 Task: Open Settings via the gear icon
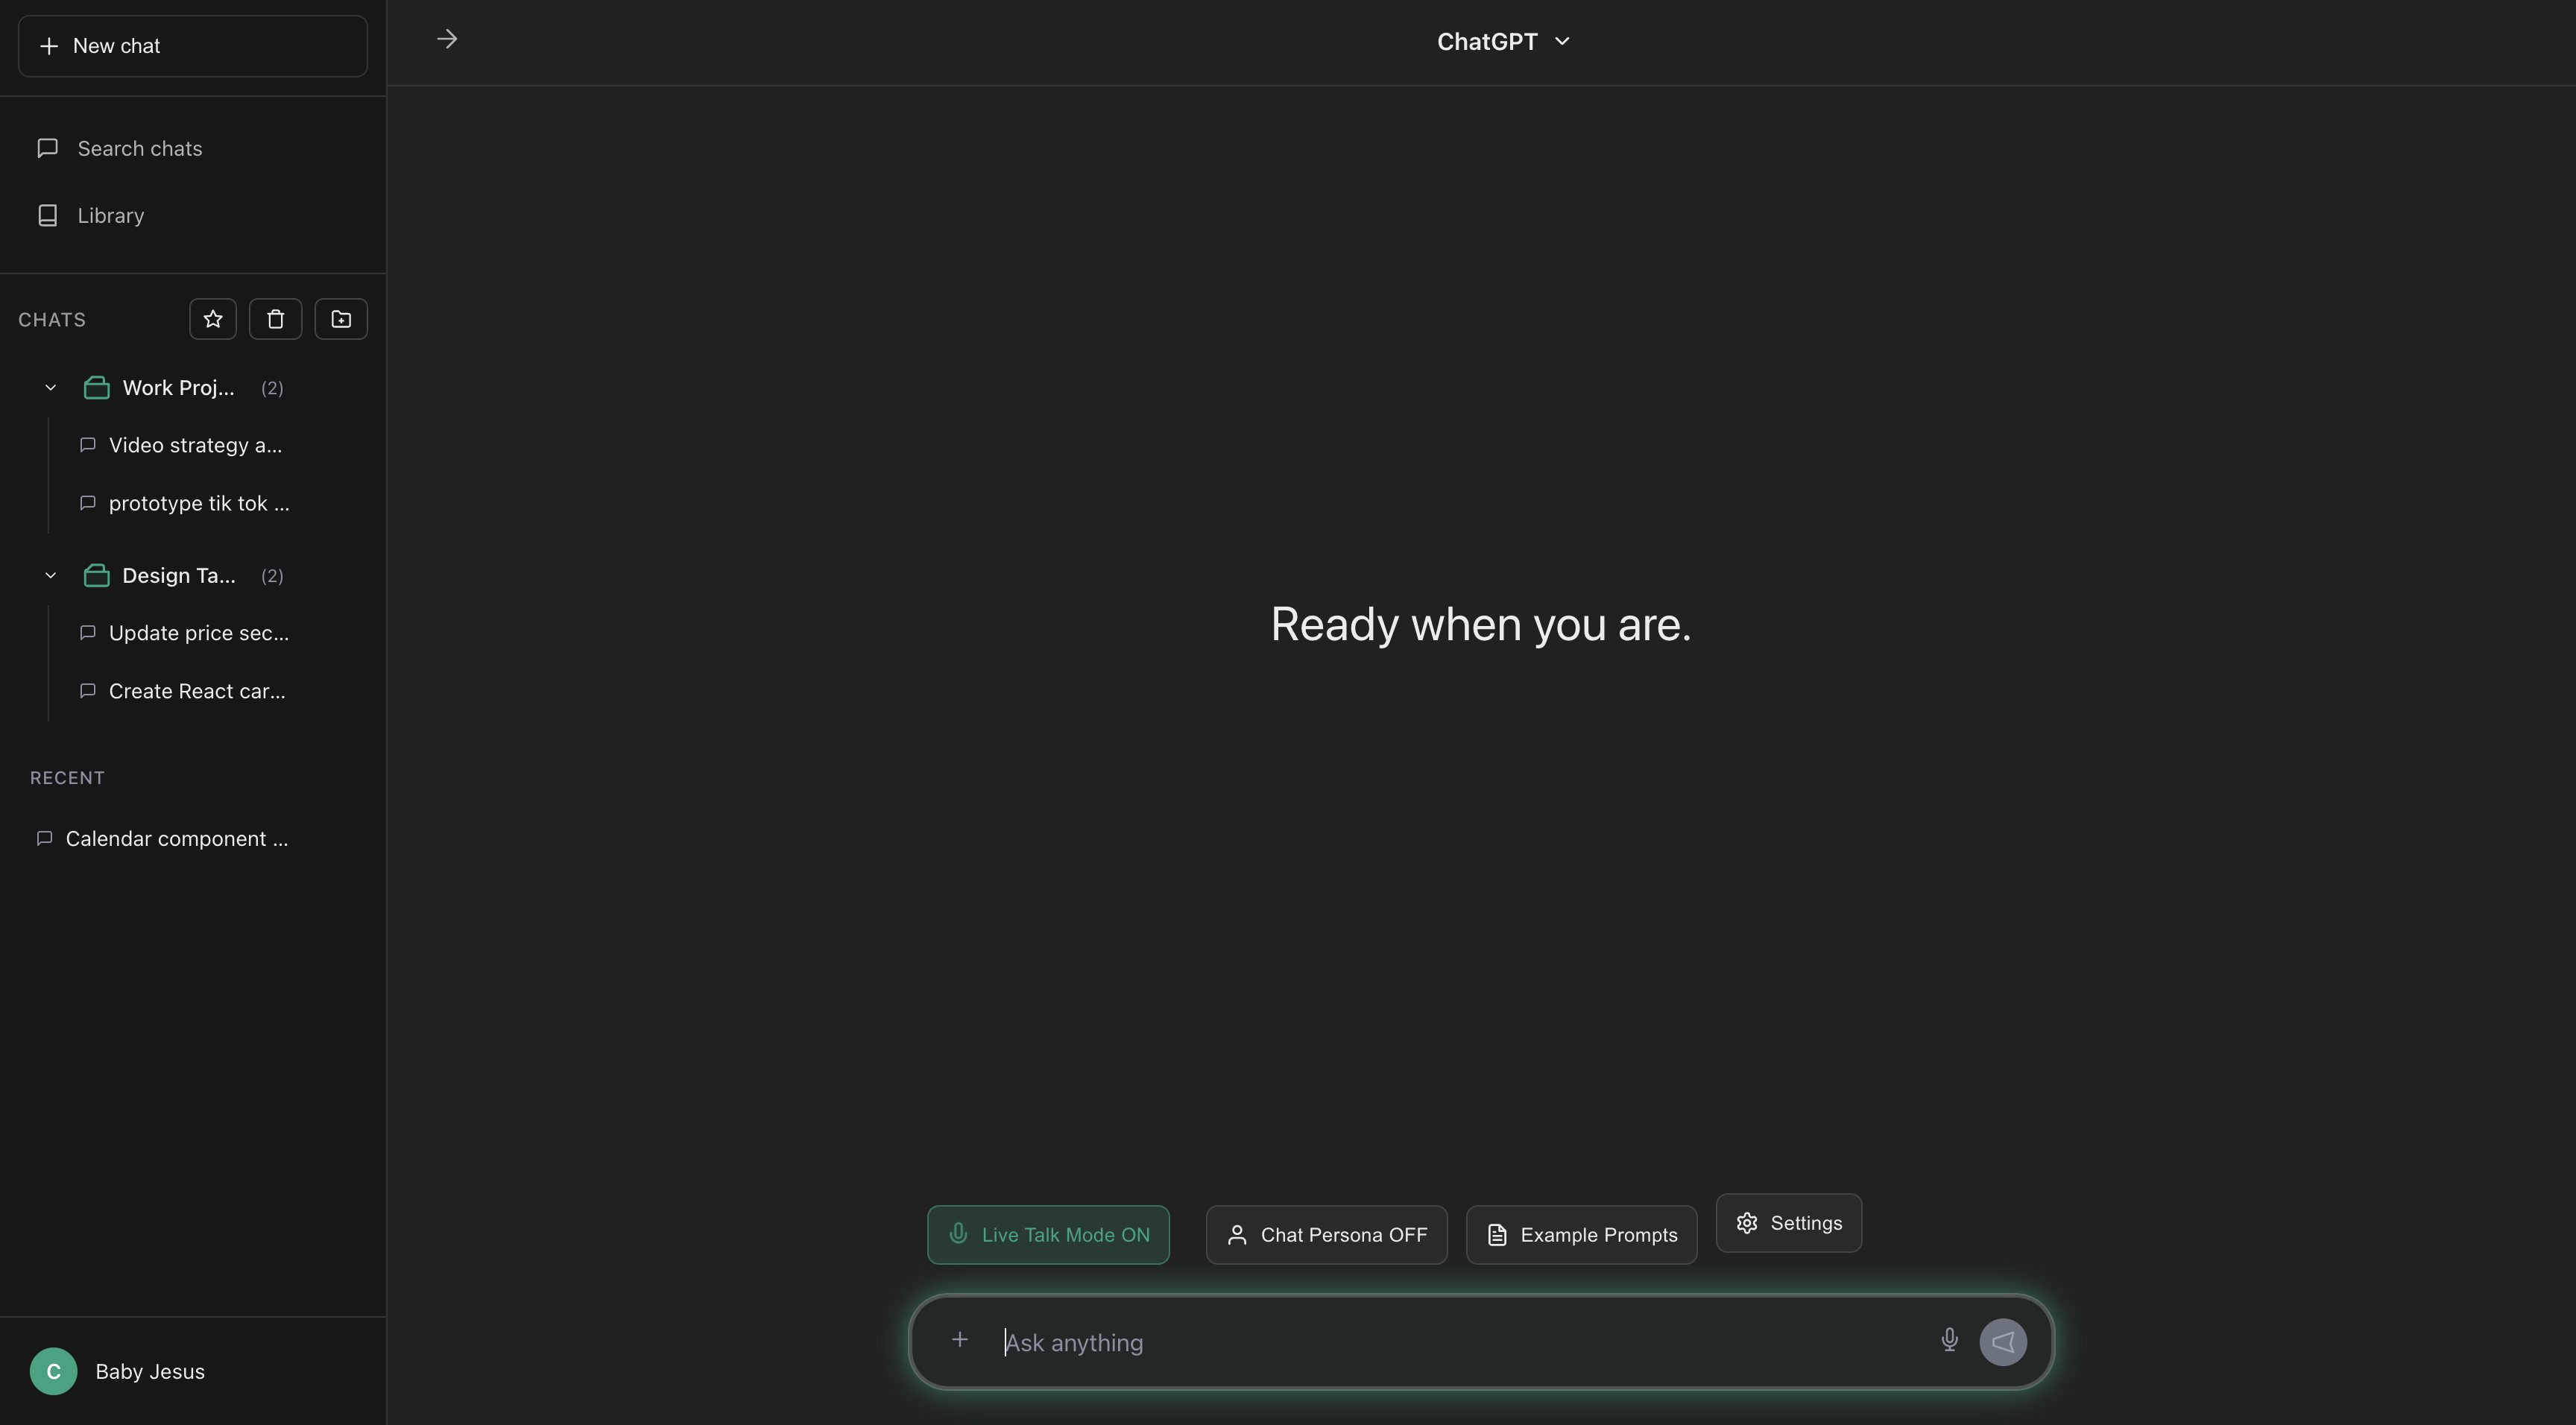[x=1788, y=1222]
